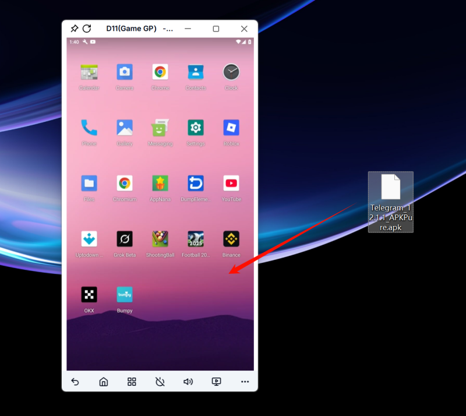Go to Android home screen
This screenshot has width=466, height=416.
tap(104, 382)
